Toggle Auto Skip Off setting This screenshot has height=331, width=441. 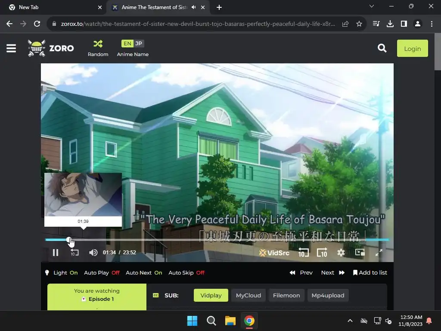click(186, 273)
